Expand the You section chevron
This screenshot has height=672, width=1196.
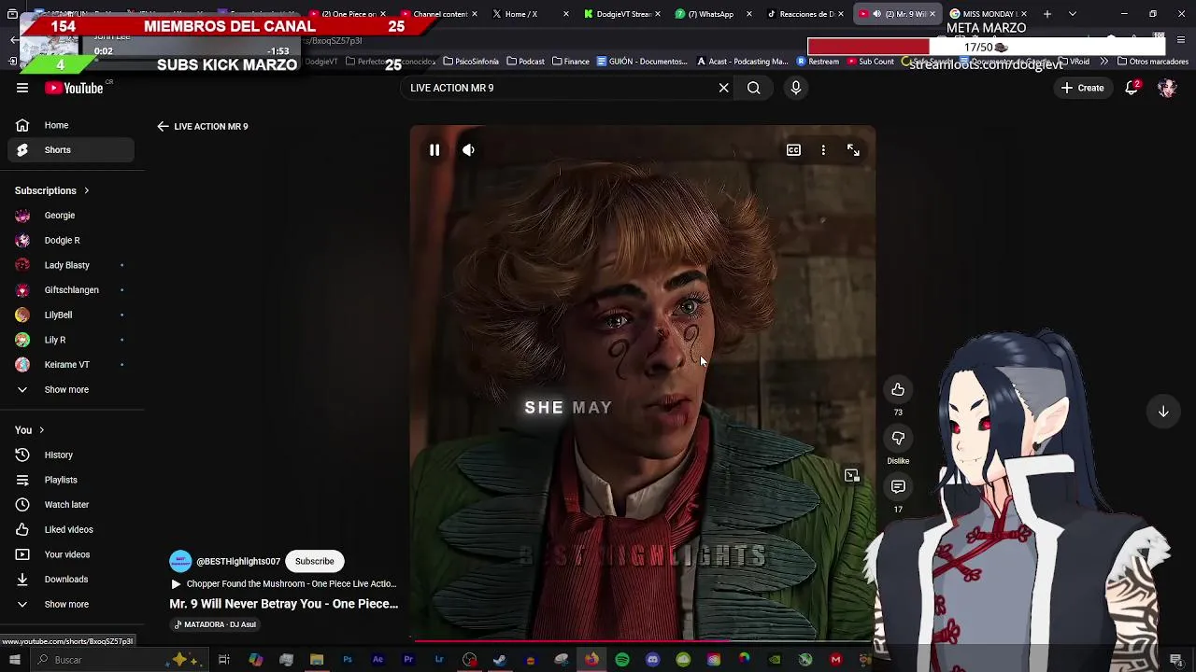[x=41, y=430]
